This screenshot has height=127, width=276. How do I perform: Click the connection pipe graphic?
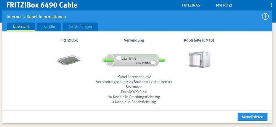click(x=134, y=60)
